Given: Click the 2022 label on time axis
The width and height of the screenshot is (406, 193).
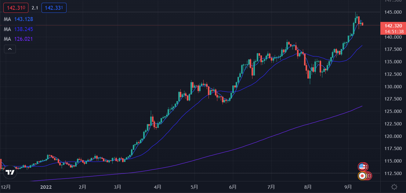Looking at the screenshot, I should (45, 187).
